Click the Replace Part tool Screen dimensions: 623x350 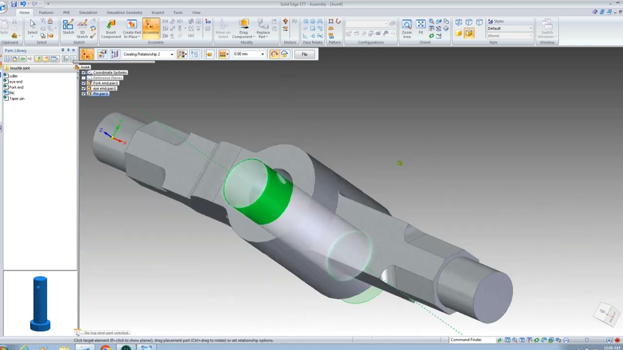pos(263,29)
